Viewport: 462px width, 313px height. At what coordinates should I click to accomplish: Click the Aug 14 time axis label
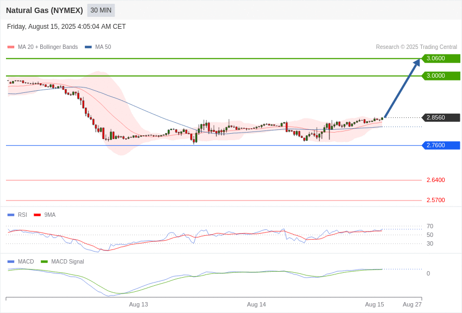pos(257,304)
